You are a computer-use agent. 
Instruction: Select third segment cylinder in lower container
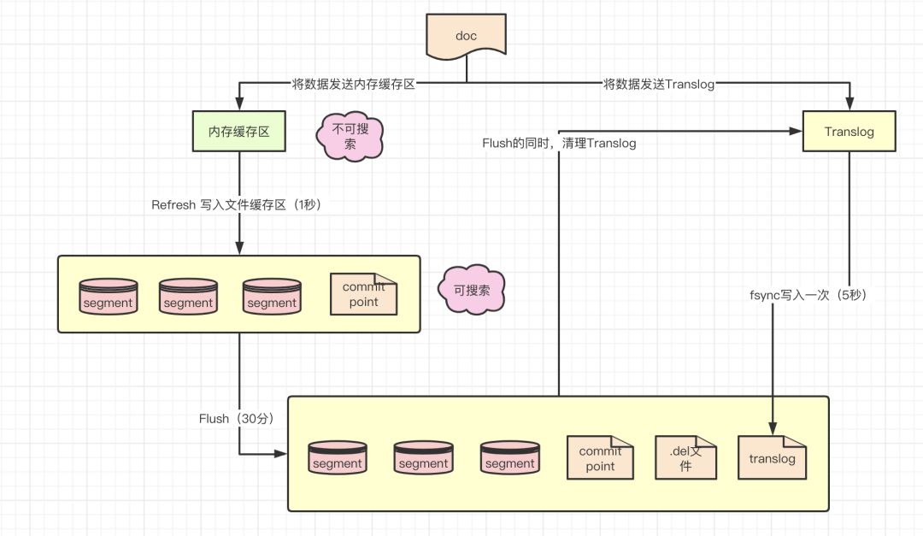(x=509, y=457)
